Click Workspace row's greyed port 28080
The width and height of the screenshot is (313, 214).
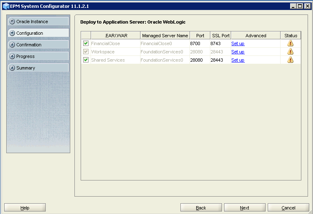[200, 52]
